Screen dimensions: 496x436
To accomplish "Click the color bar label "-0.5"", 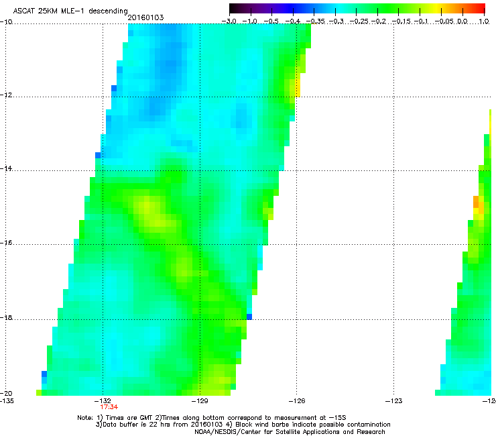I will point(271,21).
